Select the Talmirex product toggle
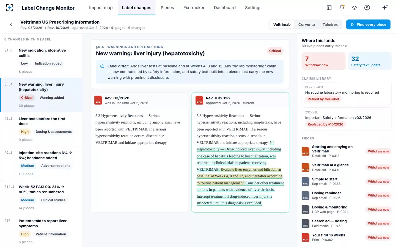The image size is (396, 247). click(330, 24)
